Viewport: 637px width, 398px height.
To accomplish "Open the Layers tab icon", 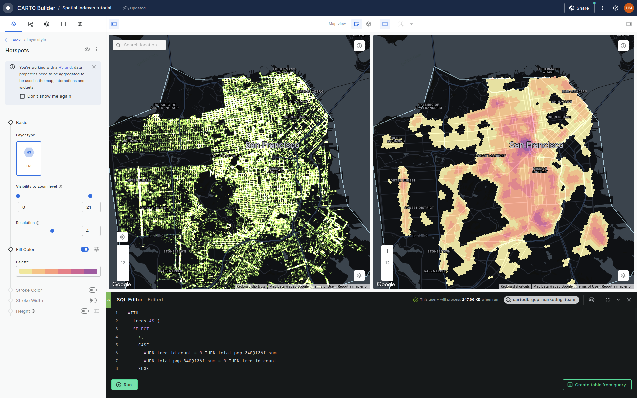I will 14,24.
